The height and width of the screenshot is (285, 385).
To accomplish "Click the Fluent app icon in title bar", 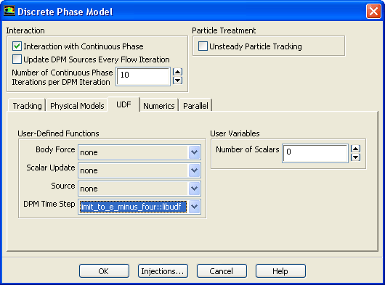I will [9, 11].
